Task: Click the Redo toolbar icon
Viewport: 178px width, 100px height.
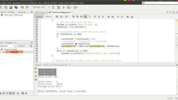Action: [27, 7]
